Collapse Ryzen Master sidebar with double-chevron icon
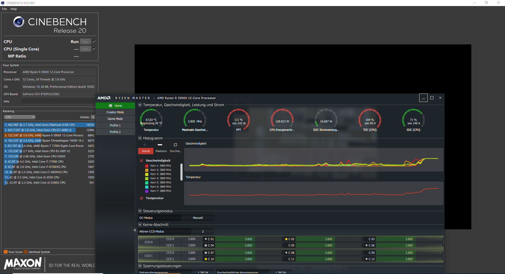 point(135,230)
